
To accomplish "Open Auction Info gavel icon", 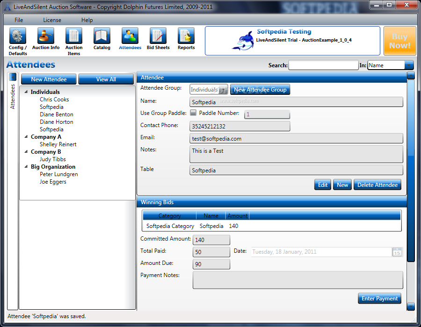I will (x=46, y=36).
